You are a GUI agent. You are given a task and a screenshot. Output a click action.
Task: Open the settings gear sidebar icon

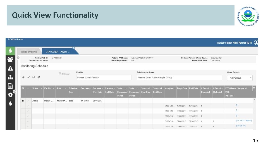(x=10, y=95)
